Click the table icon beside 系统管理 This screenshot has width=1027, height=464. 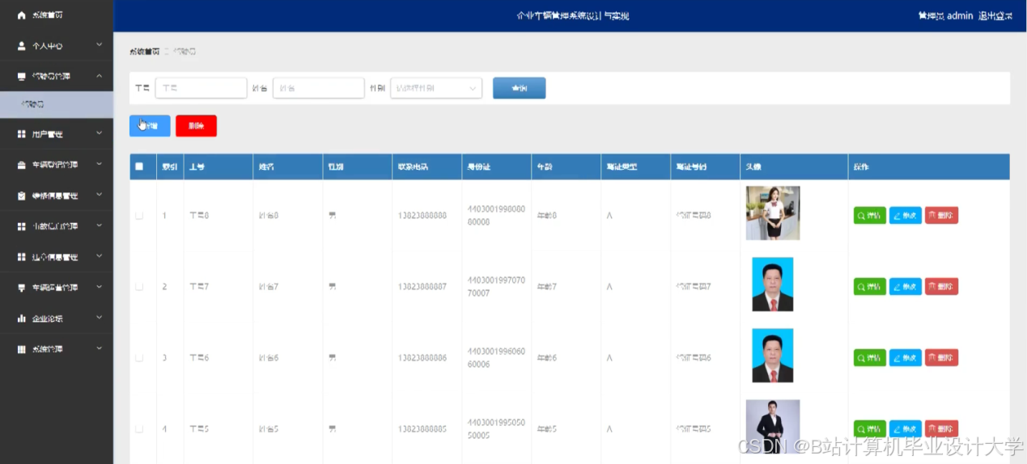click(22, 349)
